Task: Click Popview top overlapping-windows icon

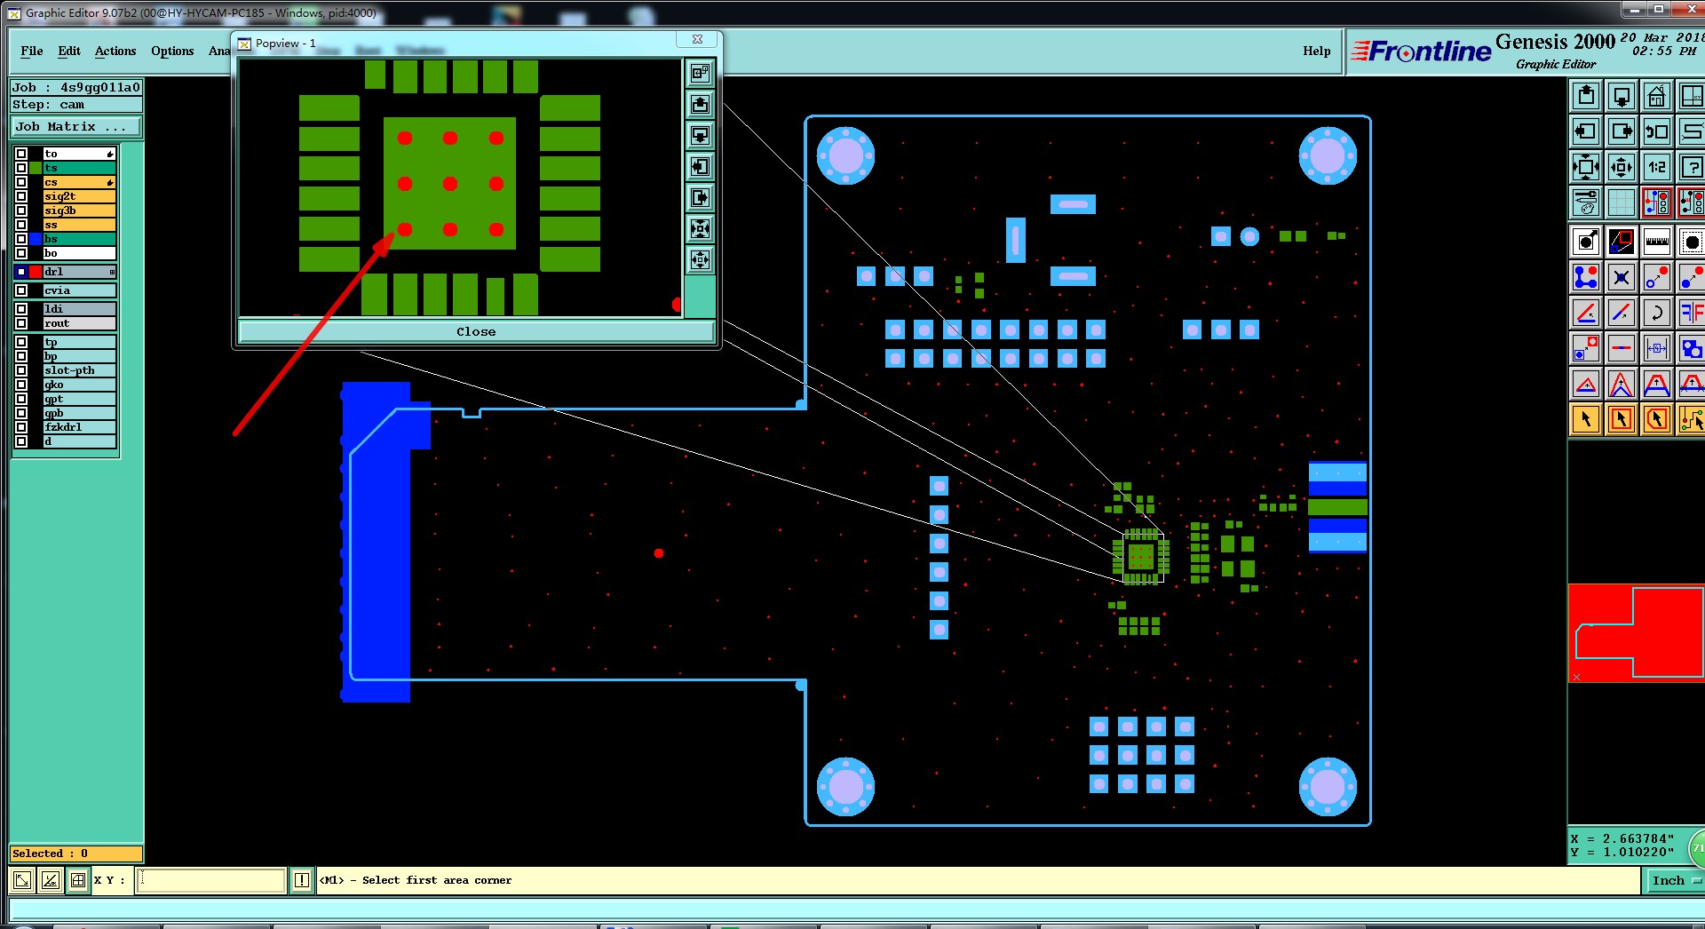Action: point(701,74)
